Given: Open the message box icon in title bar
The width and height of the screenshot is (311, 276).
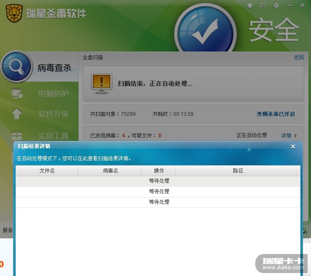Looking at the screenshot, I should (263, 5).
